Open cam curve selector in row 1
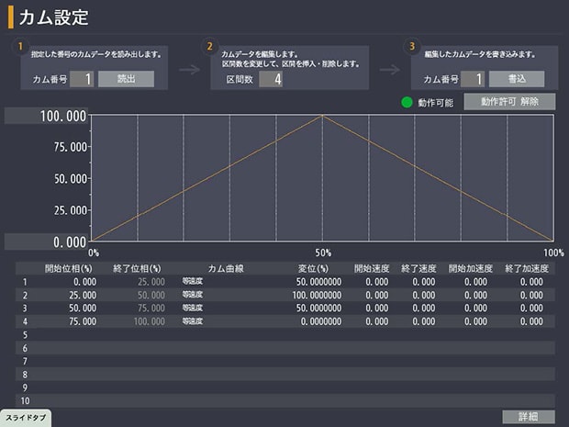The width and height of the screenshot is (569, 427). coord(193,282)
